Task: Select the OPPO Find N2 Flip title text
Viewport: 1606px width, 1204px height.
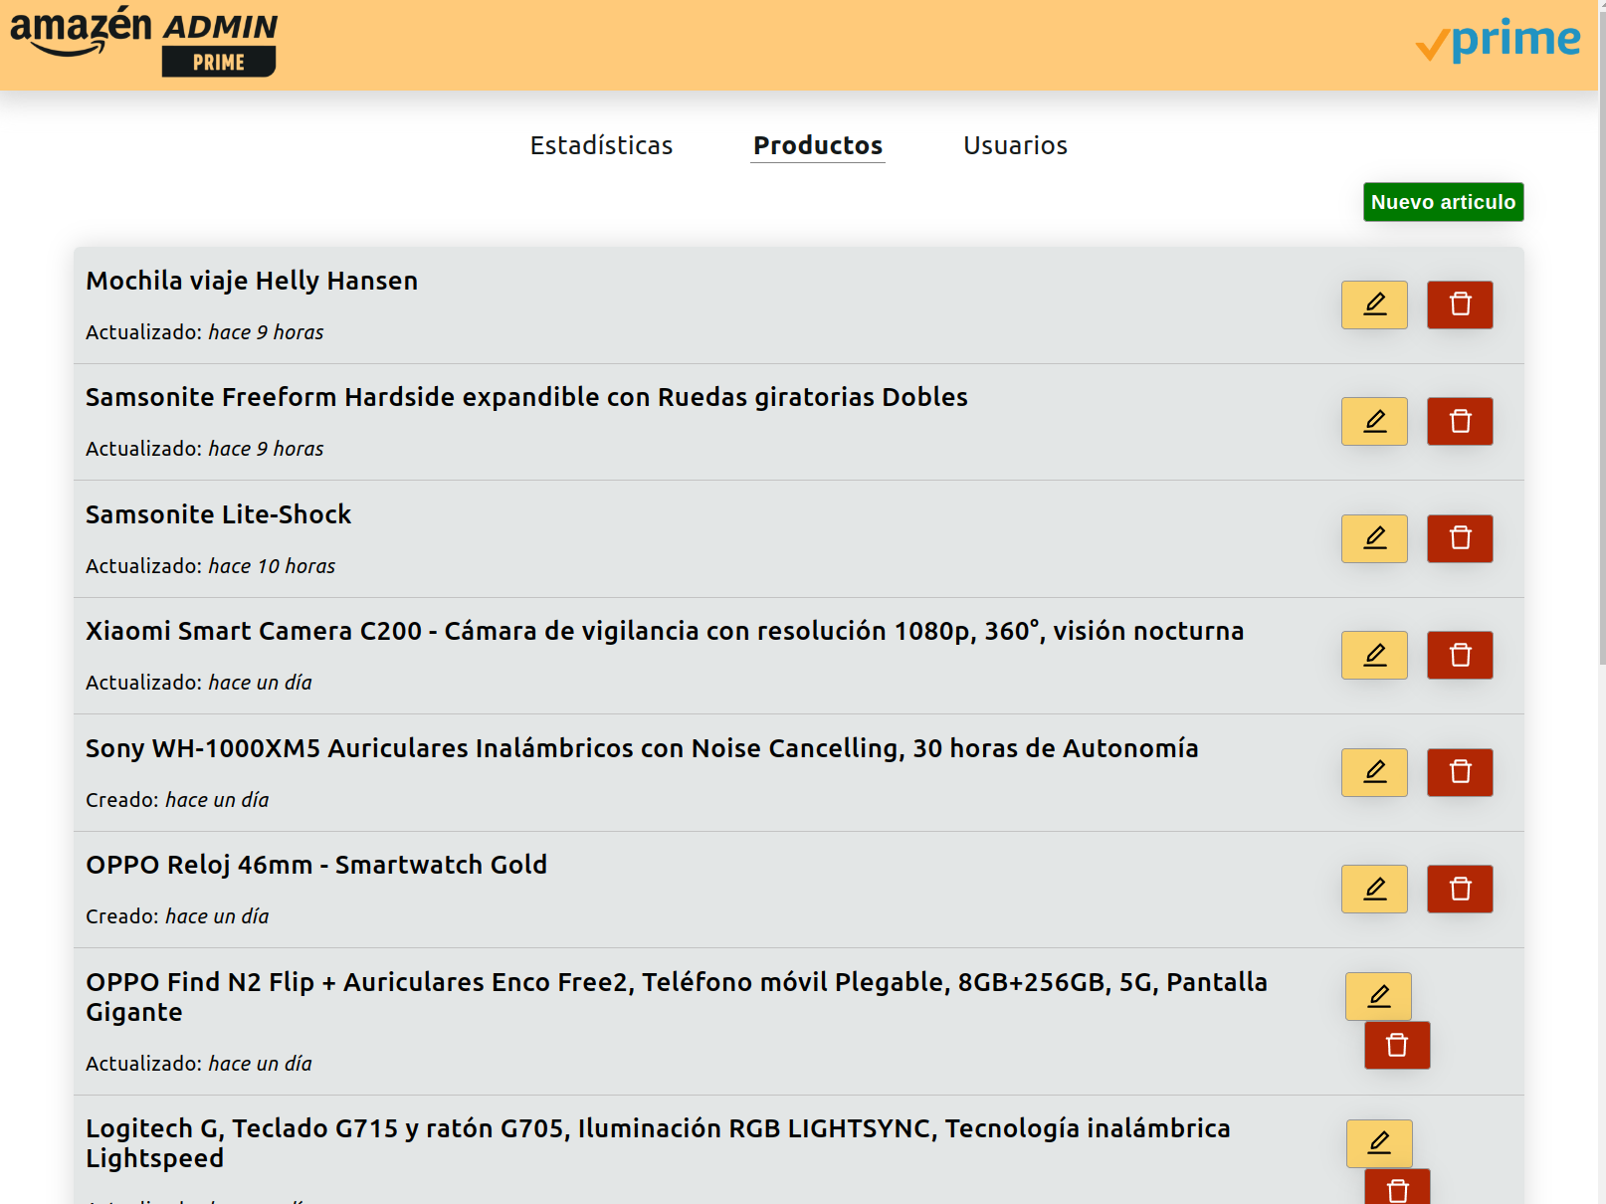Action: pos(677,997)
